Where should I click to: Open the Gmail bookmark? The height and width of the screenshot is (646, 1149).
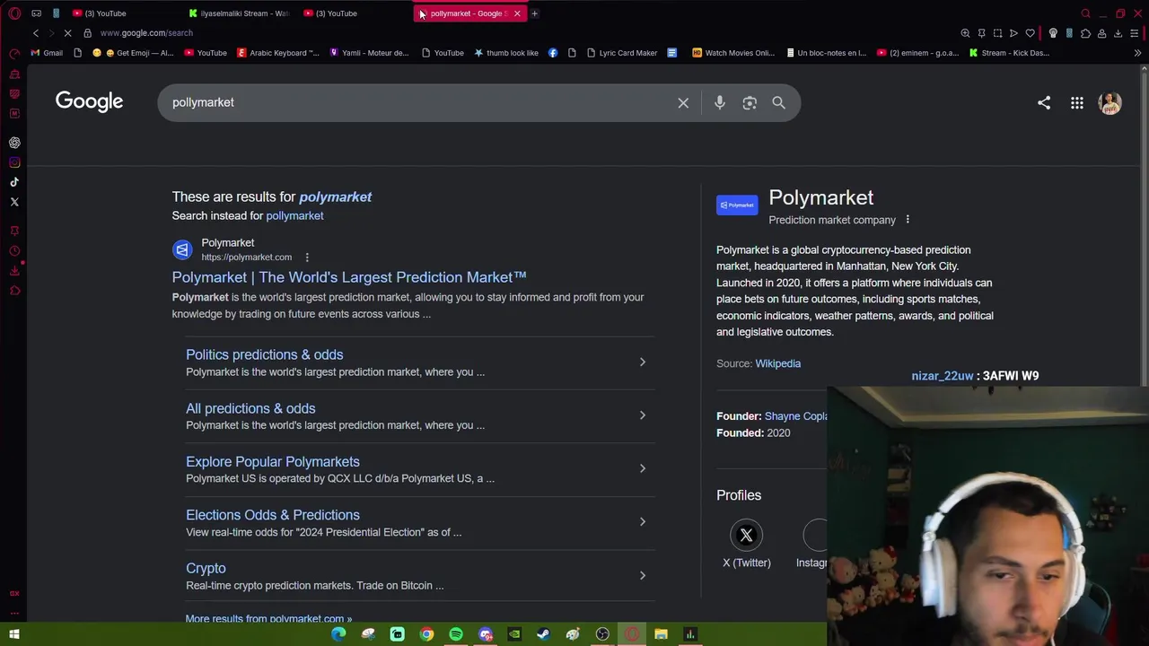click(x=47, y=53)
